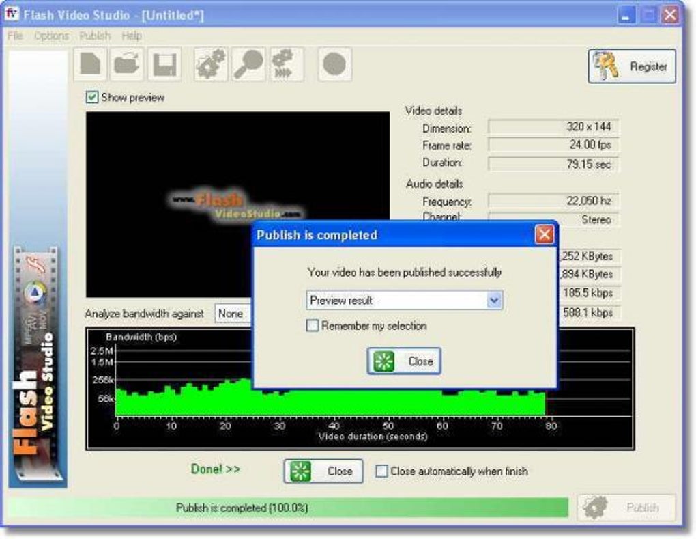Click the green bandwidth graph
The width and height of the screenshot is (696, 539).
coord(331,402)
